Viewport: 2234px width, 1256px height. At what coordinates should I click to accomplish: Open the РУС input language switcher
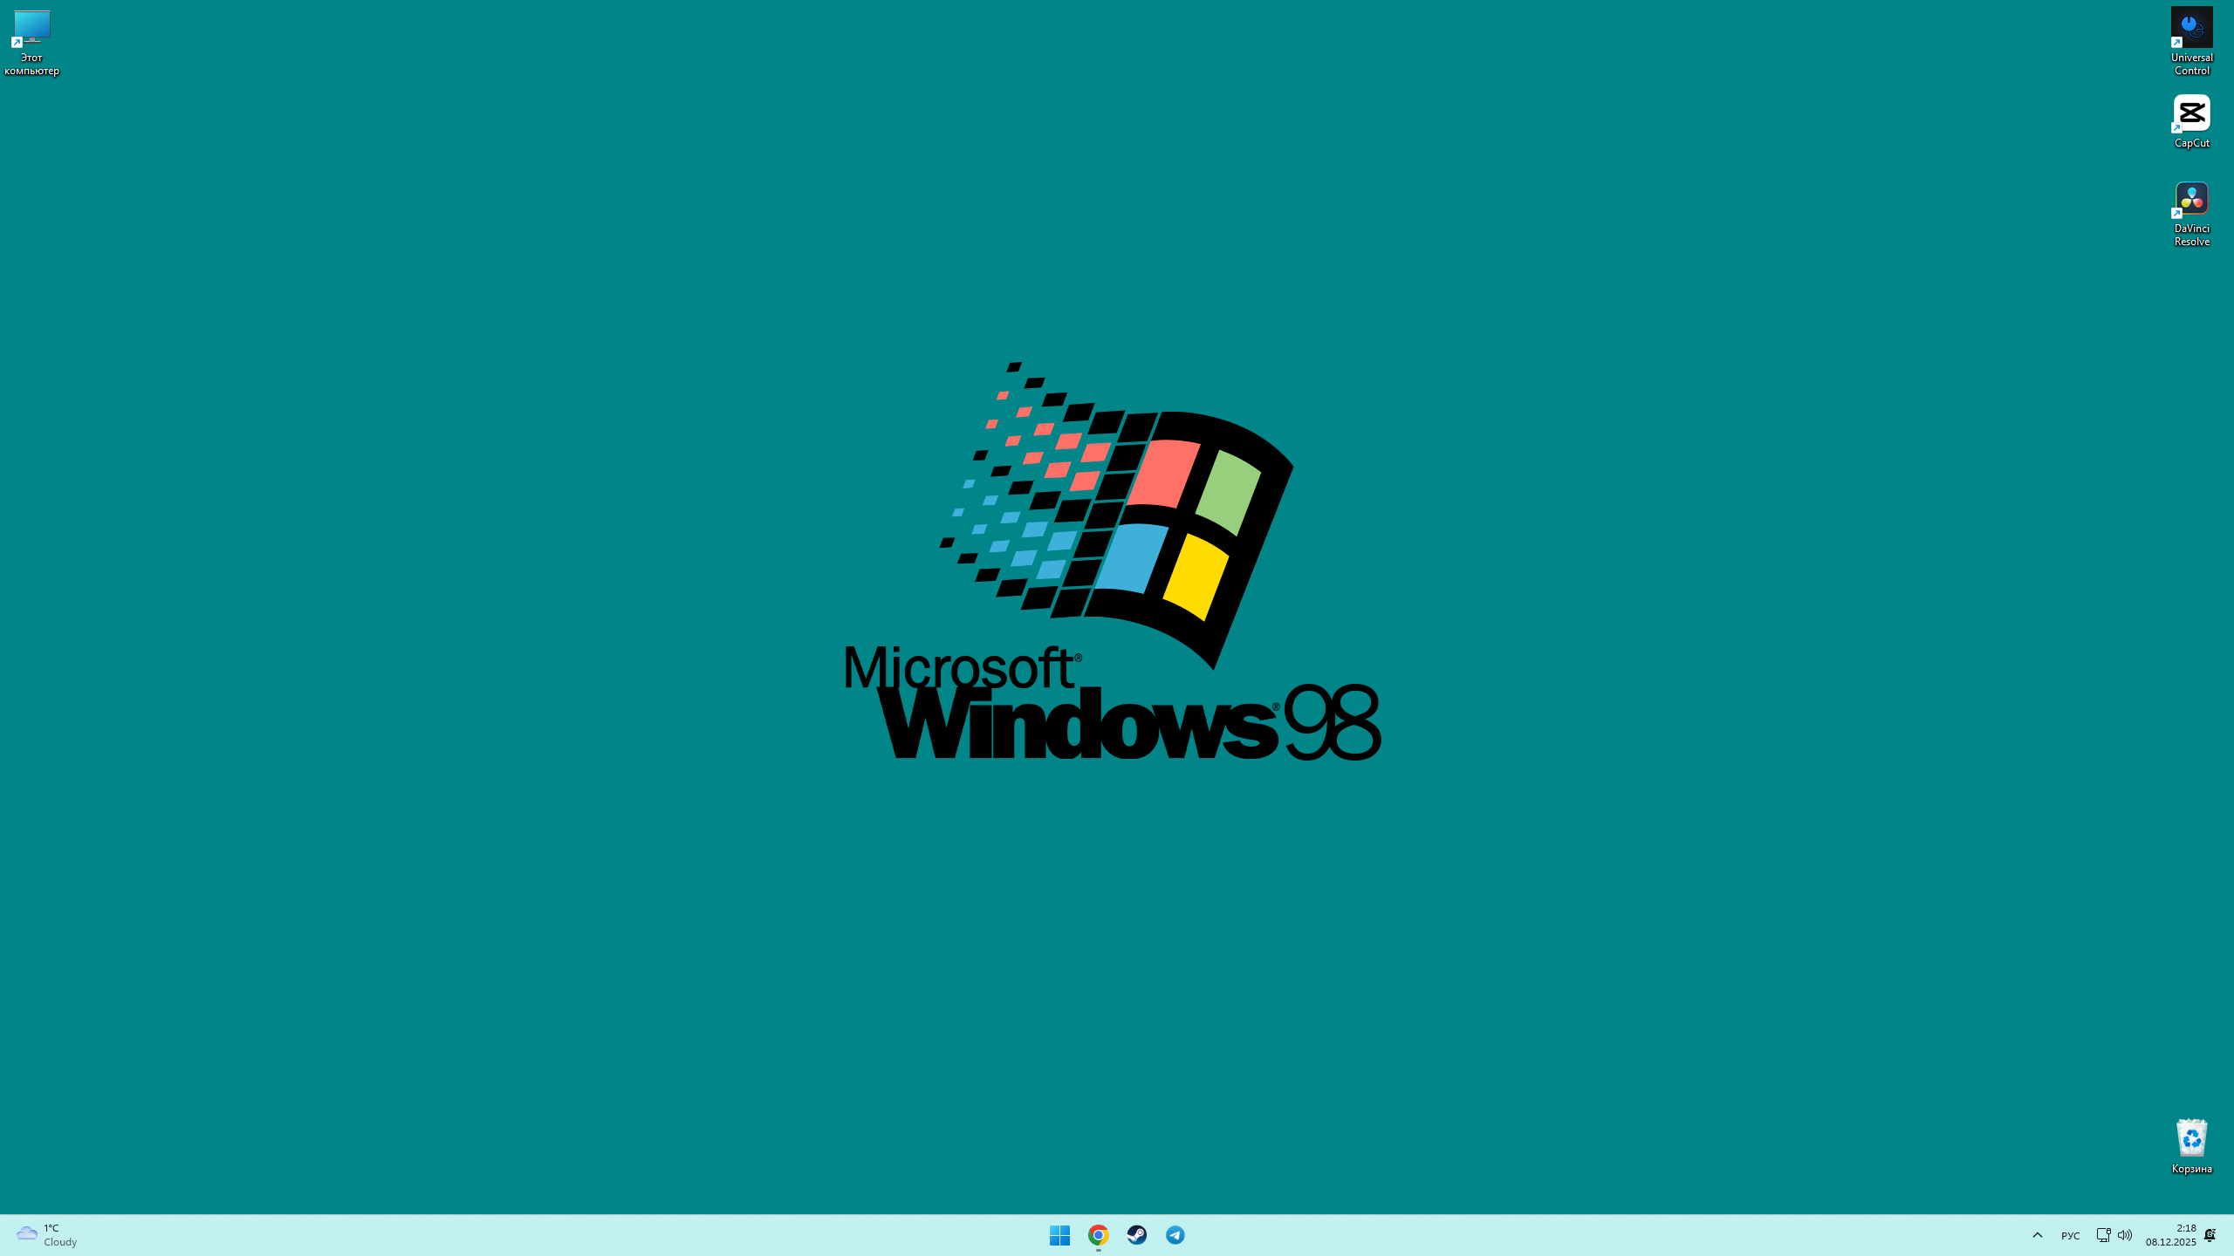pyautogui.click(x=2070, y=1235)
